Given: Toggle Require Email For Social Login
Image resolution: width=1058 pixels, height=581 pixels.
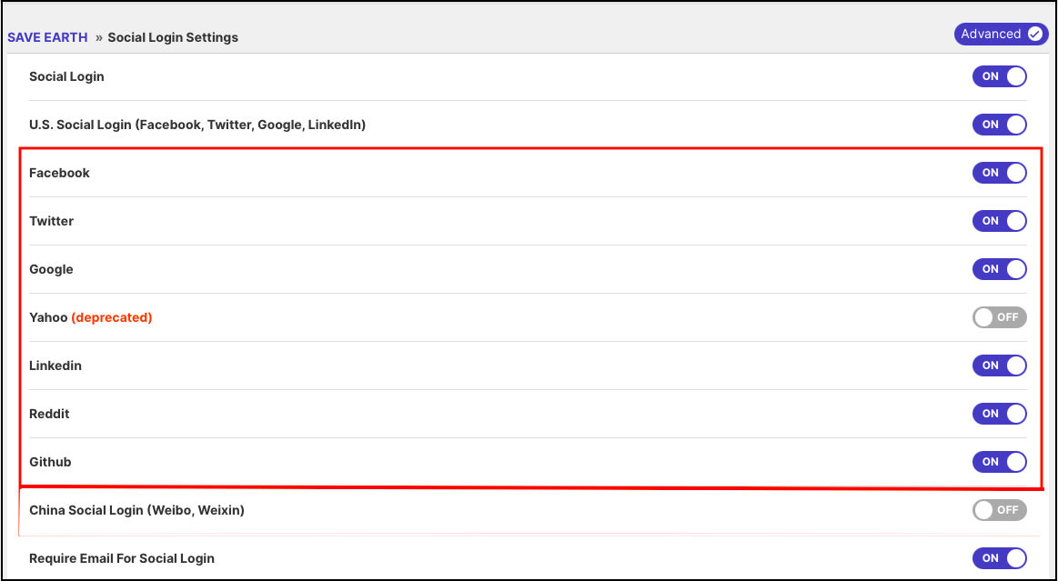Looking at the screenshot, I should [x=999, y=558].
